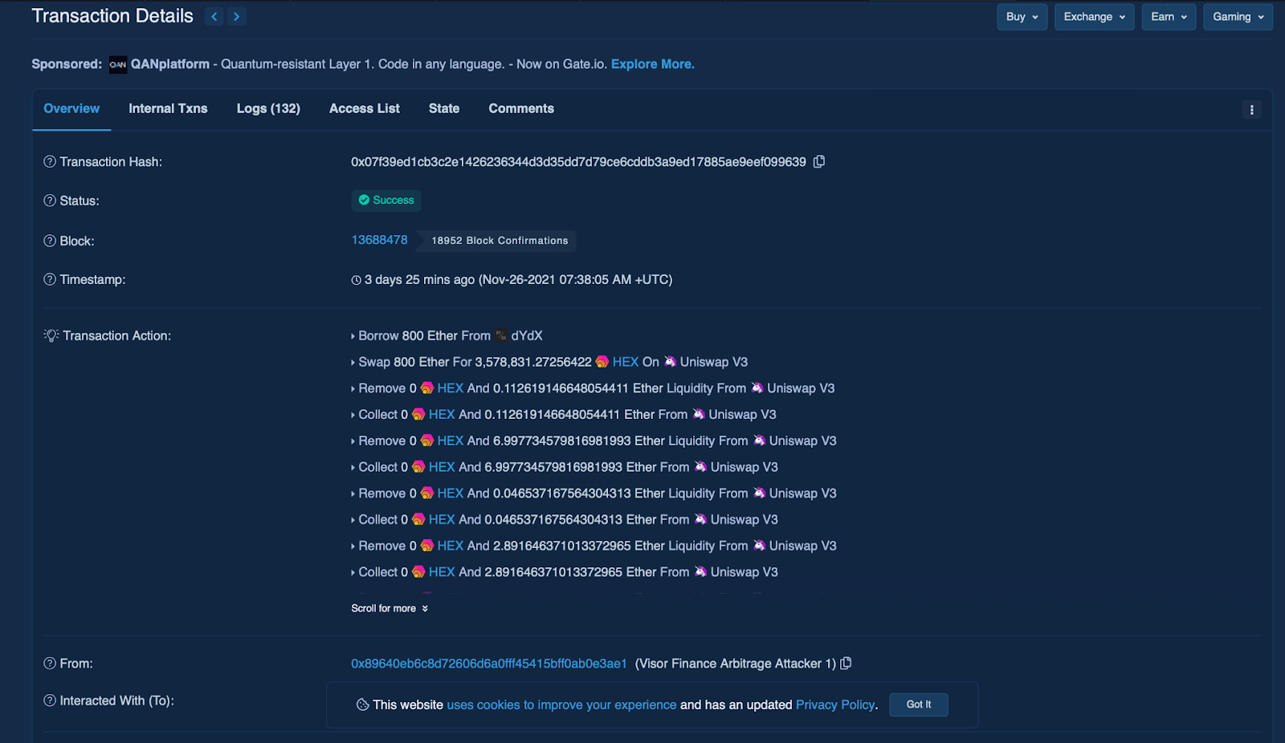Copy the transaction hash
The height and width of the screenshot is (743, 1285).
tap(819, 161)
